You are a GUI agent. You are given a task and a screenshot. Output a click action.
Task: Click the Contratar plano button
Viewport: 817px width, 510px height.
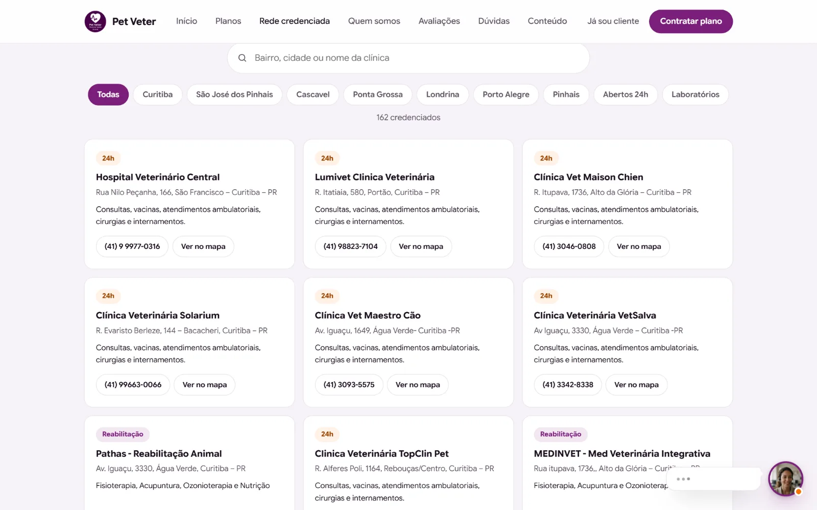[x=691, y=21]
